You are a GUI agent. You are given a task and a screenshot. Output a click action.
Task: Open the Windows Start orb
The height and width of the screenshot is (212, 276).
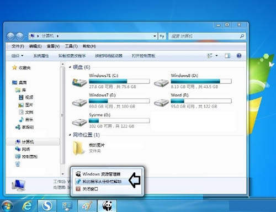pos(7,206)
